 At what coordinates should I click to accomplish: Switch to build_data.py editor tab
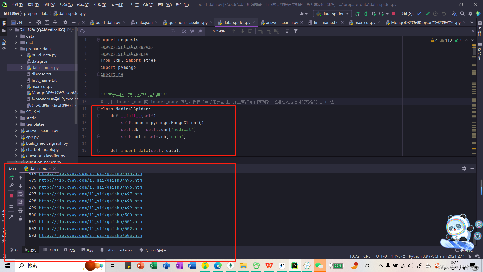coord(108,22)
